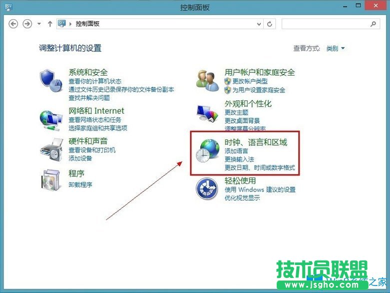Open the Ease of Access icon

[207, 188]
